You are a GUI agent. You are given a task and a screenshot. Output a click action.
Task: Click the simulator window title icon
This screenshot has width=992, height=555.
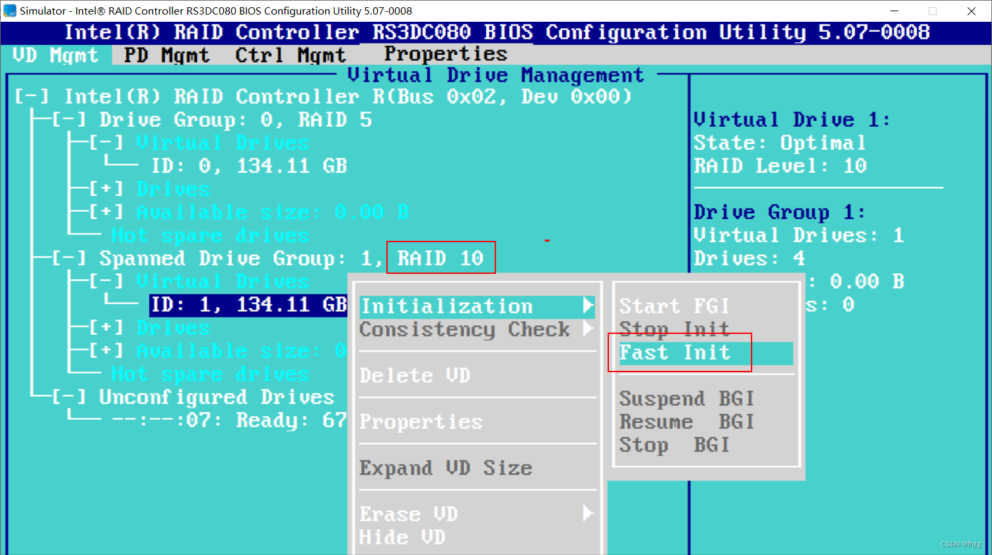point(10,11)
